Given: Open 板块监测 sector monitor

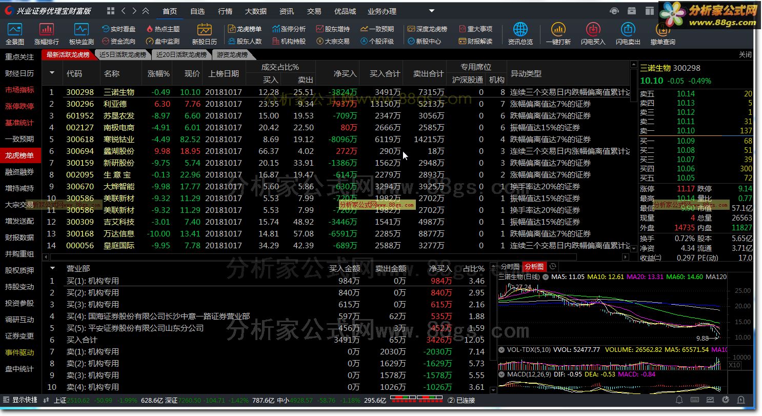Looking at the screenshot, I should click(82, 34).
